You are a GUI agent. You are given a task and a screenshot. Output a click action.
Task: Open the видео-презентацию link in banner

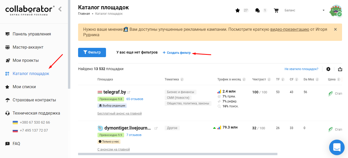coord(290,29)
